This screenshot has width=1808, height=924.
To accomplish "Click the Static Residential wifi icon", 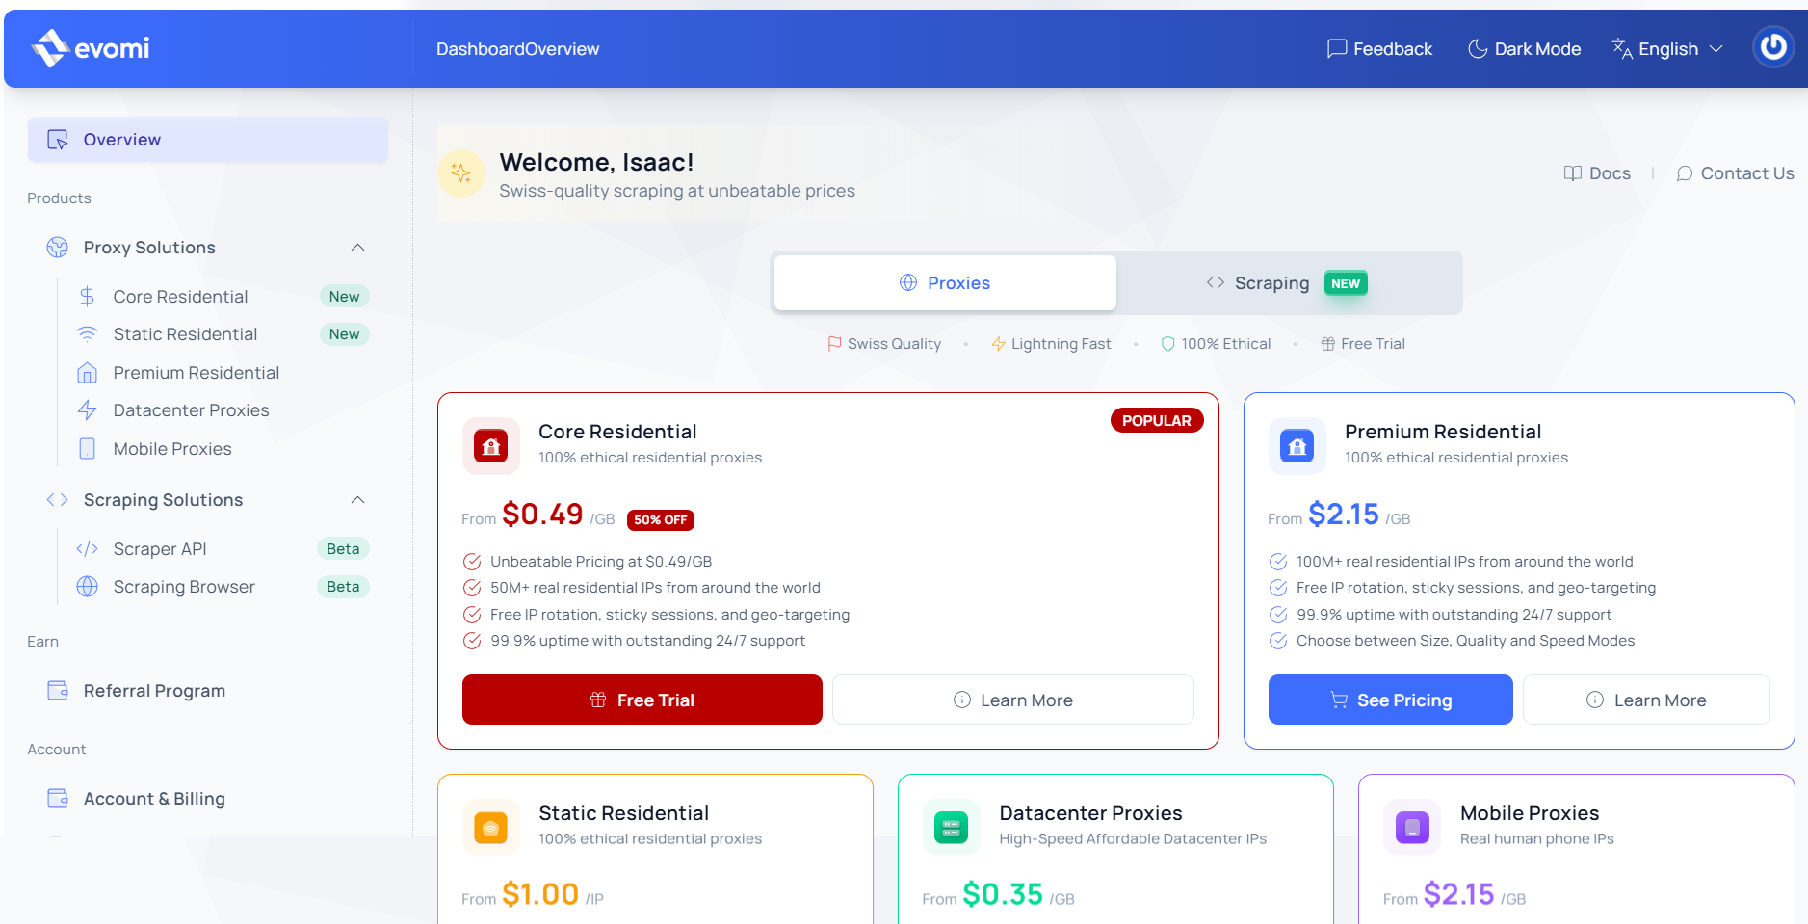I will pyautogui.click(x=88, y=334).
